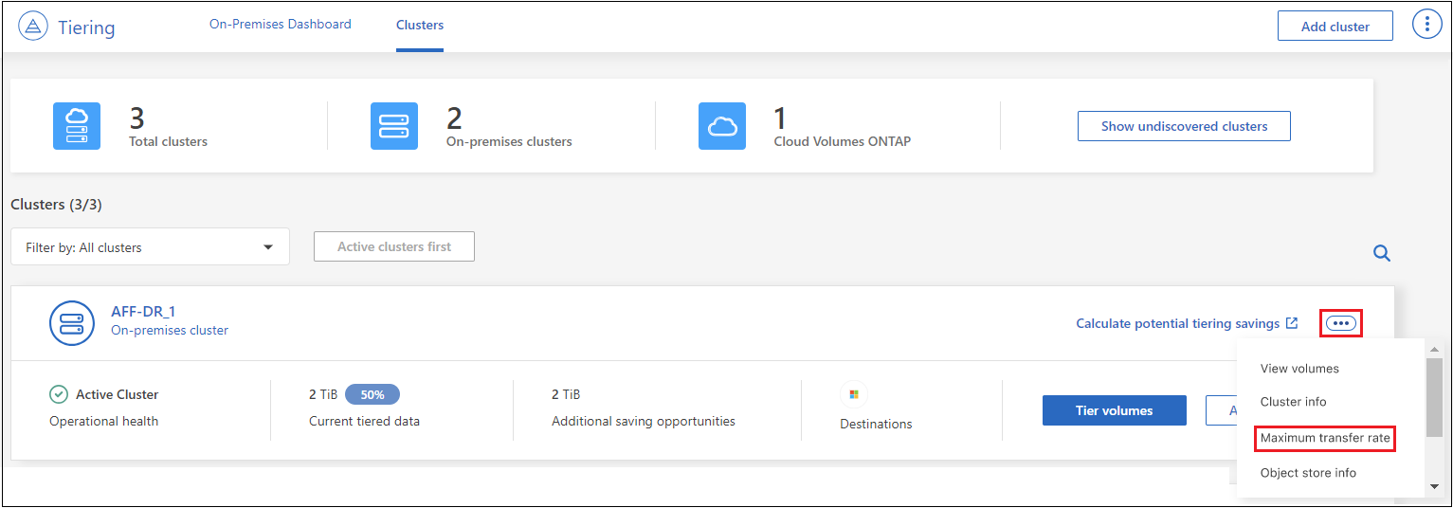
Task: Open the vertical three-dot header menu
Action: pyautogui.click(x=1426, y=25)
